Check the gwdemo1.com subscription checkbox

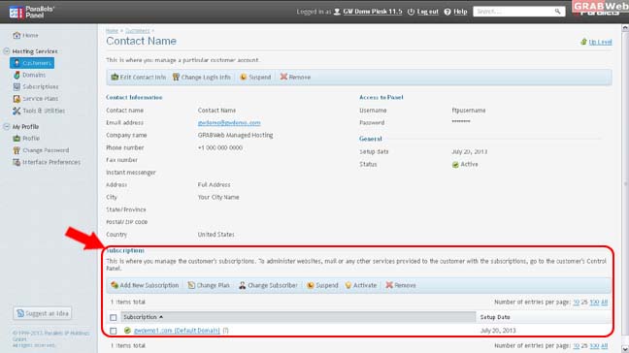tap(114, 331)
